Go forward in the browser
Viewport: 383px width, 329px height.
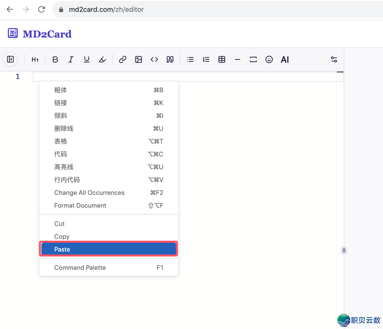coord(26,9)
